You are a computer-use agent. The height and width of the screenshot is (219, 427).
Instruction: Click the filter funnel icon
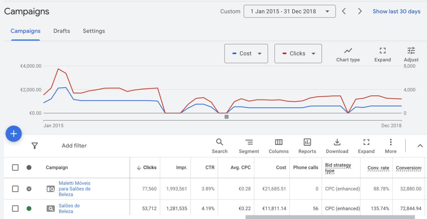35,146
